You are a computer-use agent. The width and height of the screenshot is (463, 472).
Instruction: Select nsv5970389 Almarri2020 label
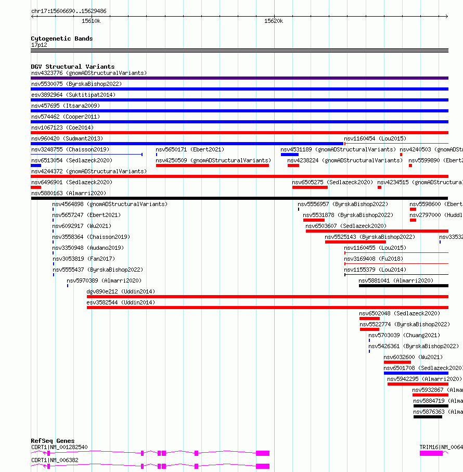(x=104, y=280)
